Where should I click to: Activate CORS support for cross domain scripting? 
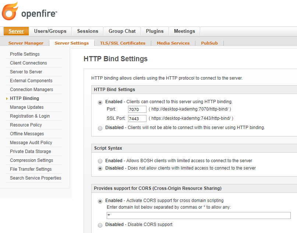(100, 201)
